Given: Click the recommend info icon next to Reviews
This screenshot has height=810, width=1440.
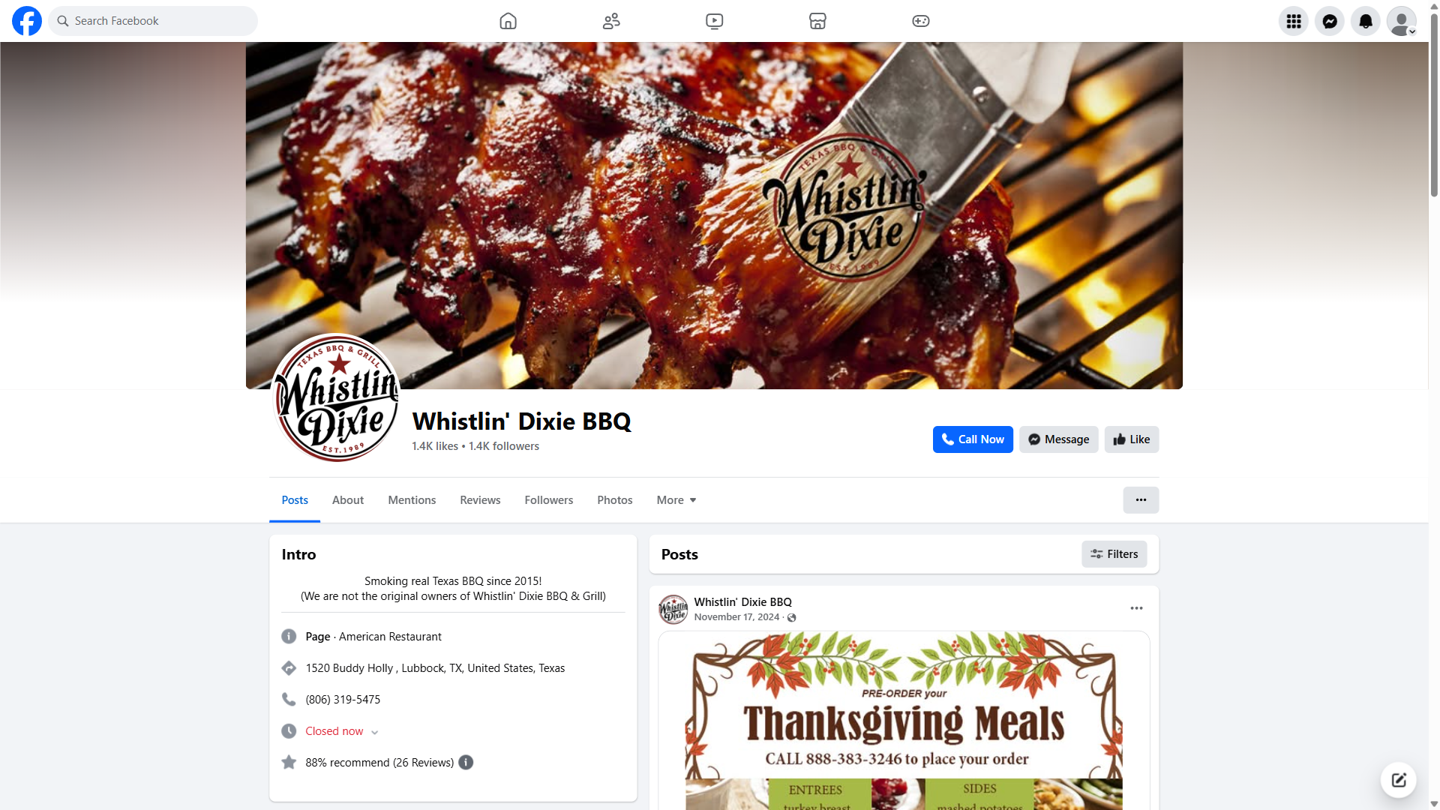Looking at the screenshot, I should click(x=466, y=762).
